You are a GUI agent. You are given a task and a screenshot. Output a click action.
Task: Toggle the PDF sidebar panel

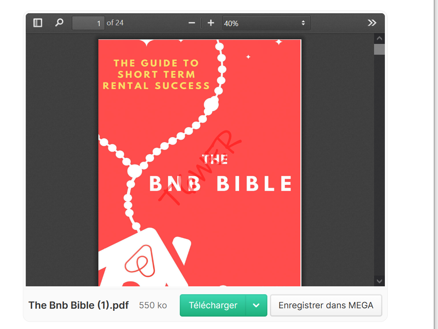pyautogui.click(x=38, y=23)
